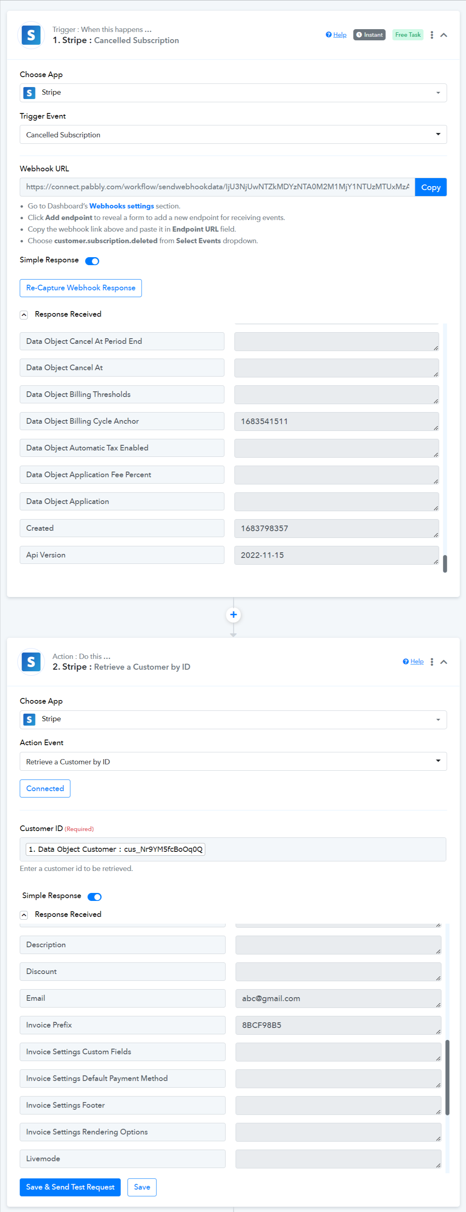The width and height of the screenshot is (466, 1212).
Task: Copy the webhook URL
Action: click(431, 187)
